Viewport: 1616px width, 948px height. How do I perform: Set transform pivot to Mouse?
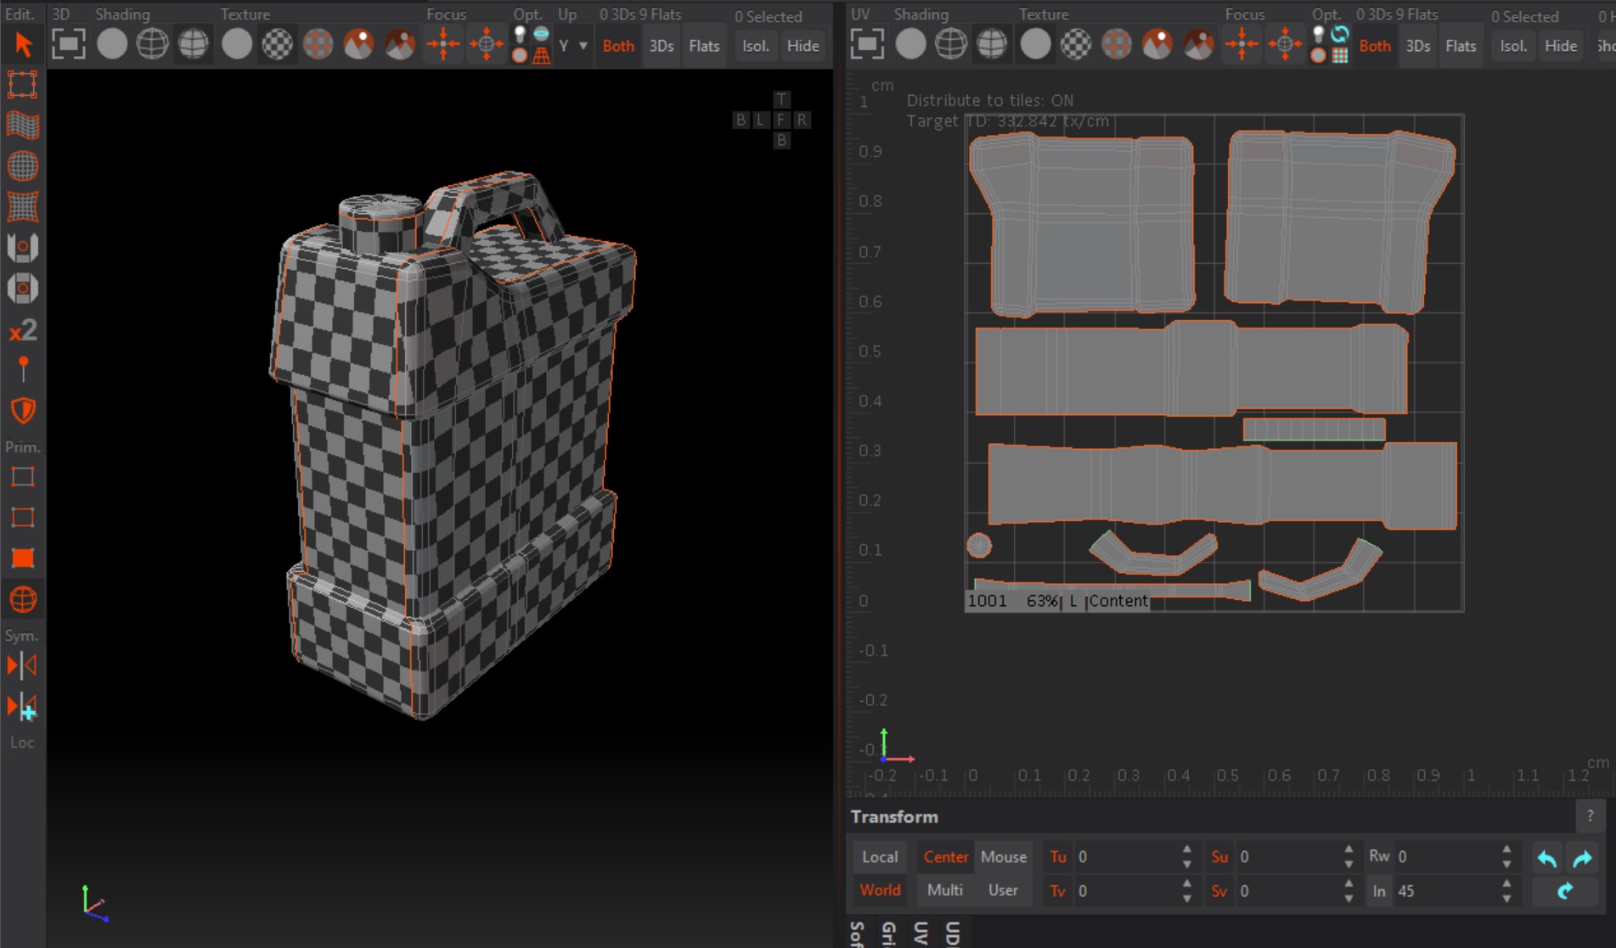[x=1004, y=857]
